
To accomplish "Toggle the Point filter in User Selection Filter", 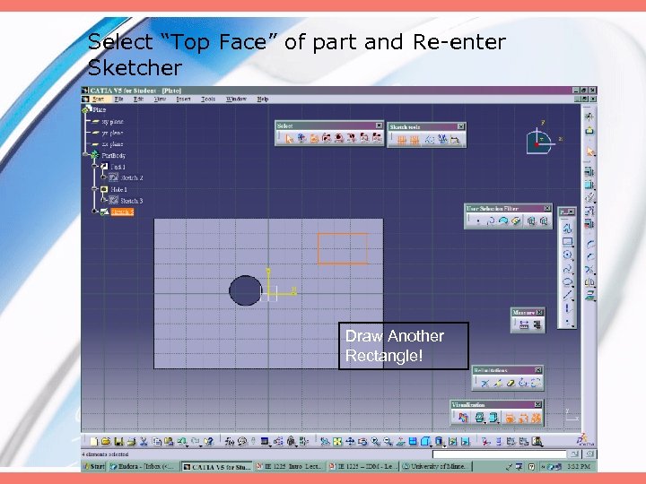I will [x=478, y=221].
